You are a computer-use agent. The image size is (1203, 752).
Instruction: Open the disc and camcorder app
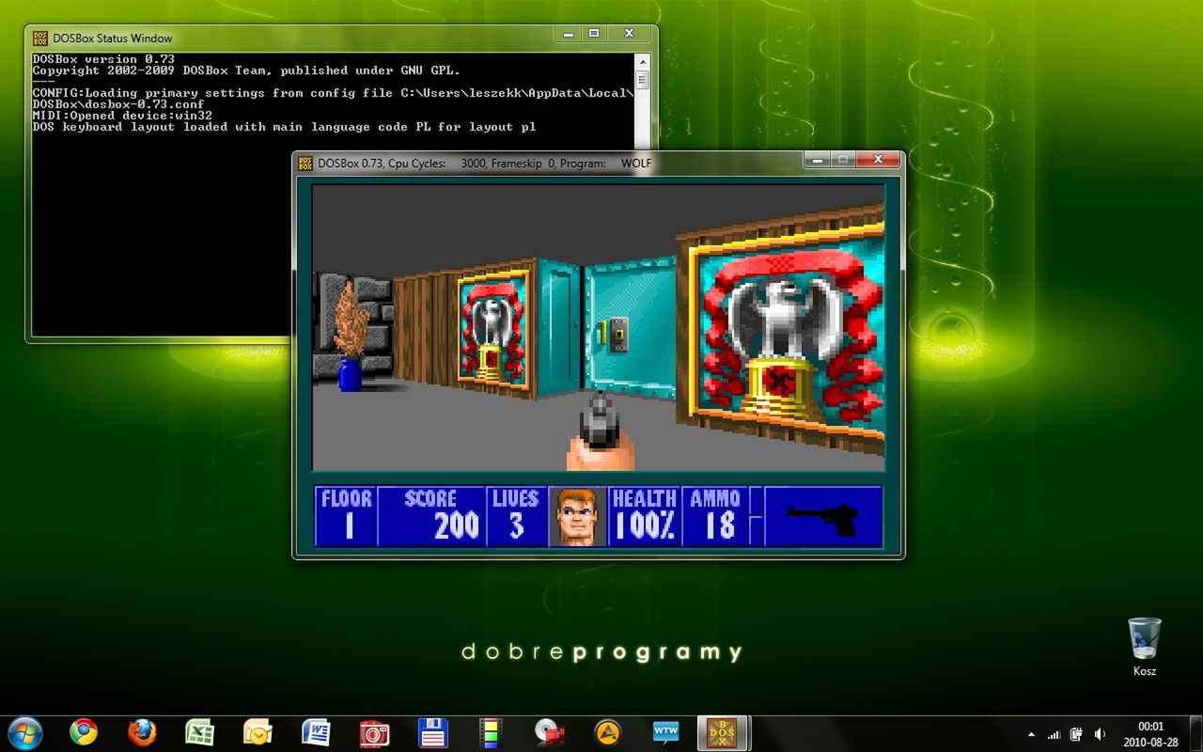point(549,732)
